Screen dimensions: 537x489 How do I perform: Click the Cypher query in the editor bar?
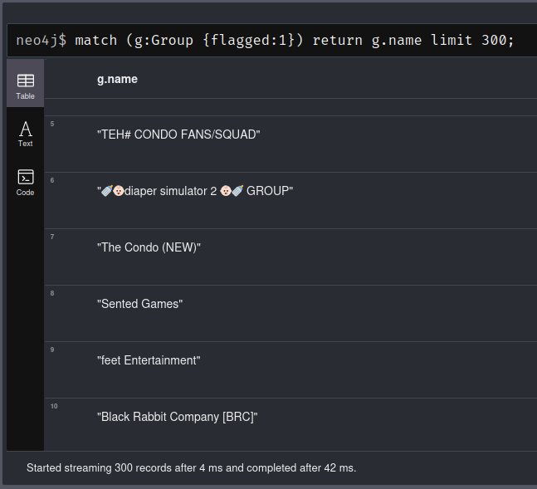pos(294,41)
